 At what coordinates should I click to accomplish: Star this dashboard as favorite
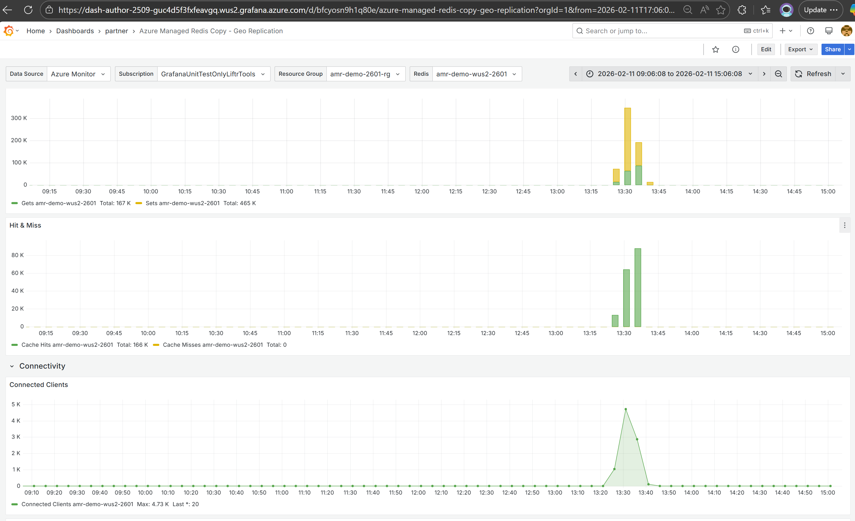pyautogui.click(x=715, y=49)
